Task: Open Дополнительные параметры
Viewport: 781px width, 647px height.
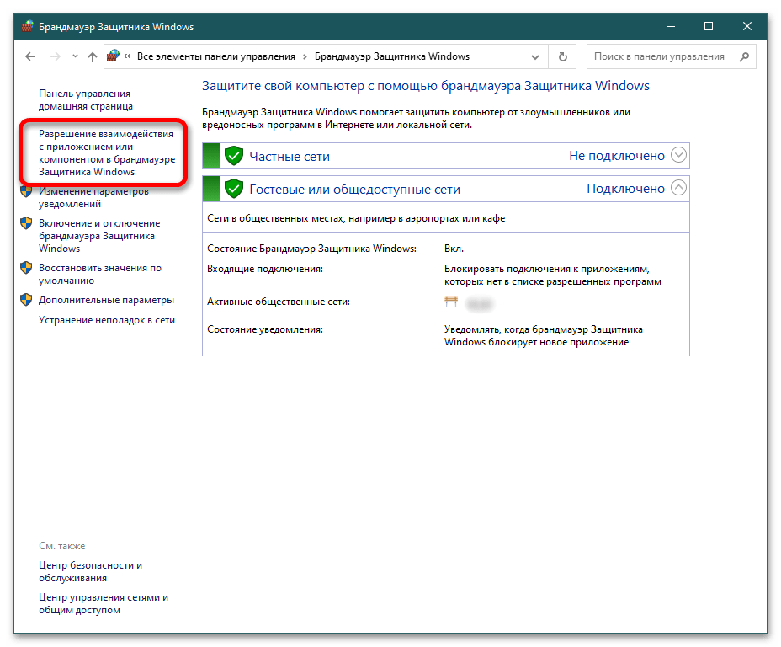Action: pos(106,300)
